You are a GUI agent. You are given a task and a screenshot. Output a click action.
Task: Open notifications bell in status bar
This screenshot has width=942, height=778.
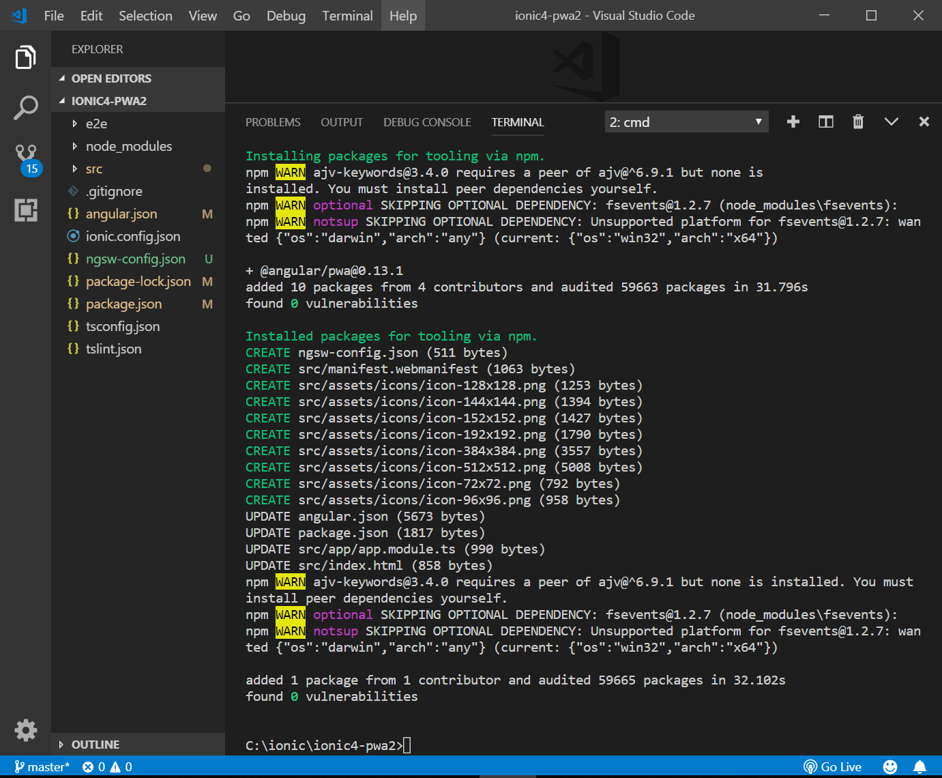(919, 767)
